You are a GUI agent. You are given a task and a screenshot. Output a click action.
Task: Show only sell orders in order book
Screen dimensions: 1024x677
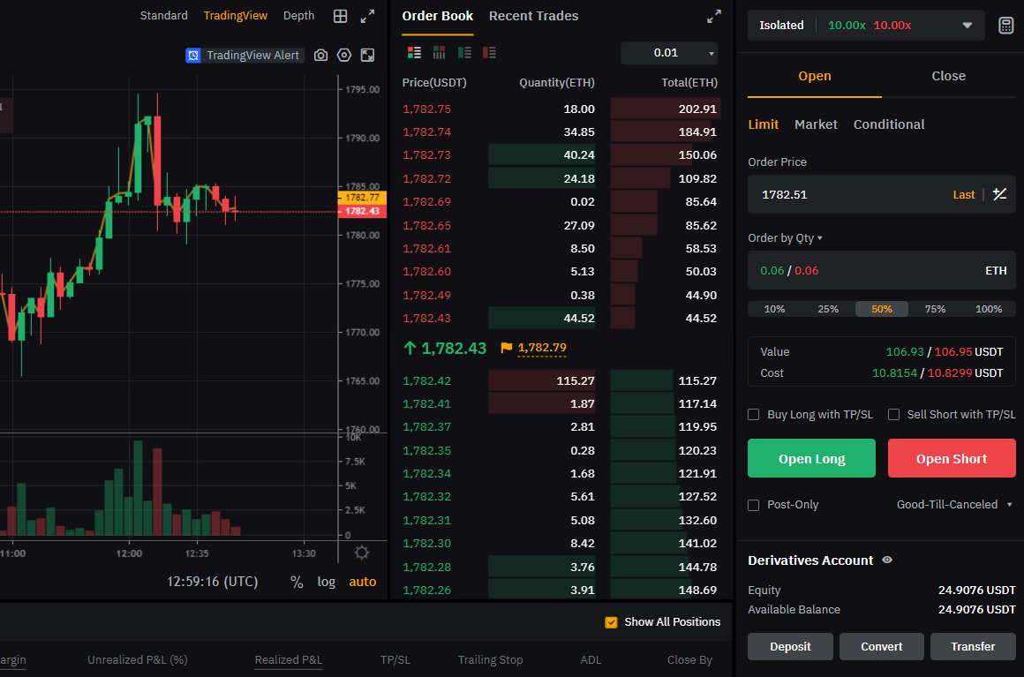coord(490,53)
